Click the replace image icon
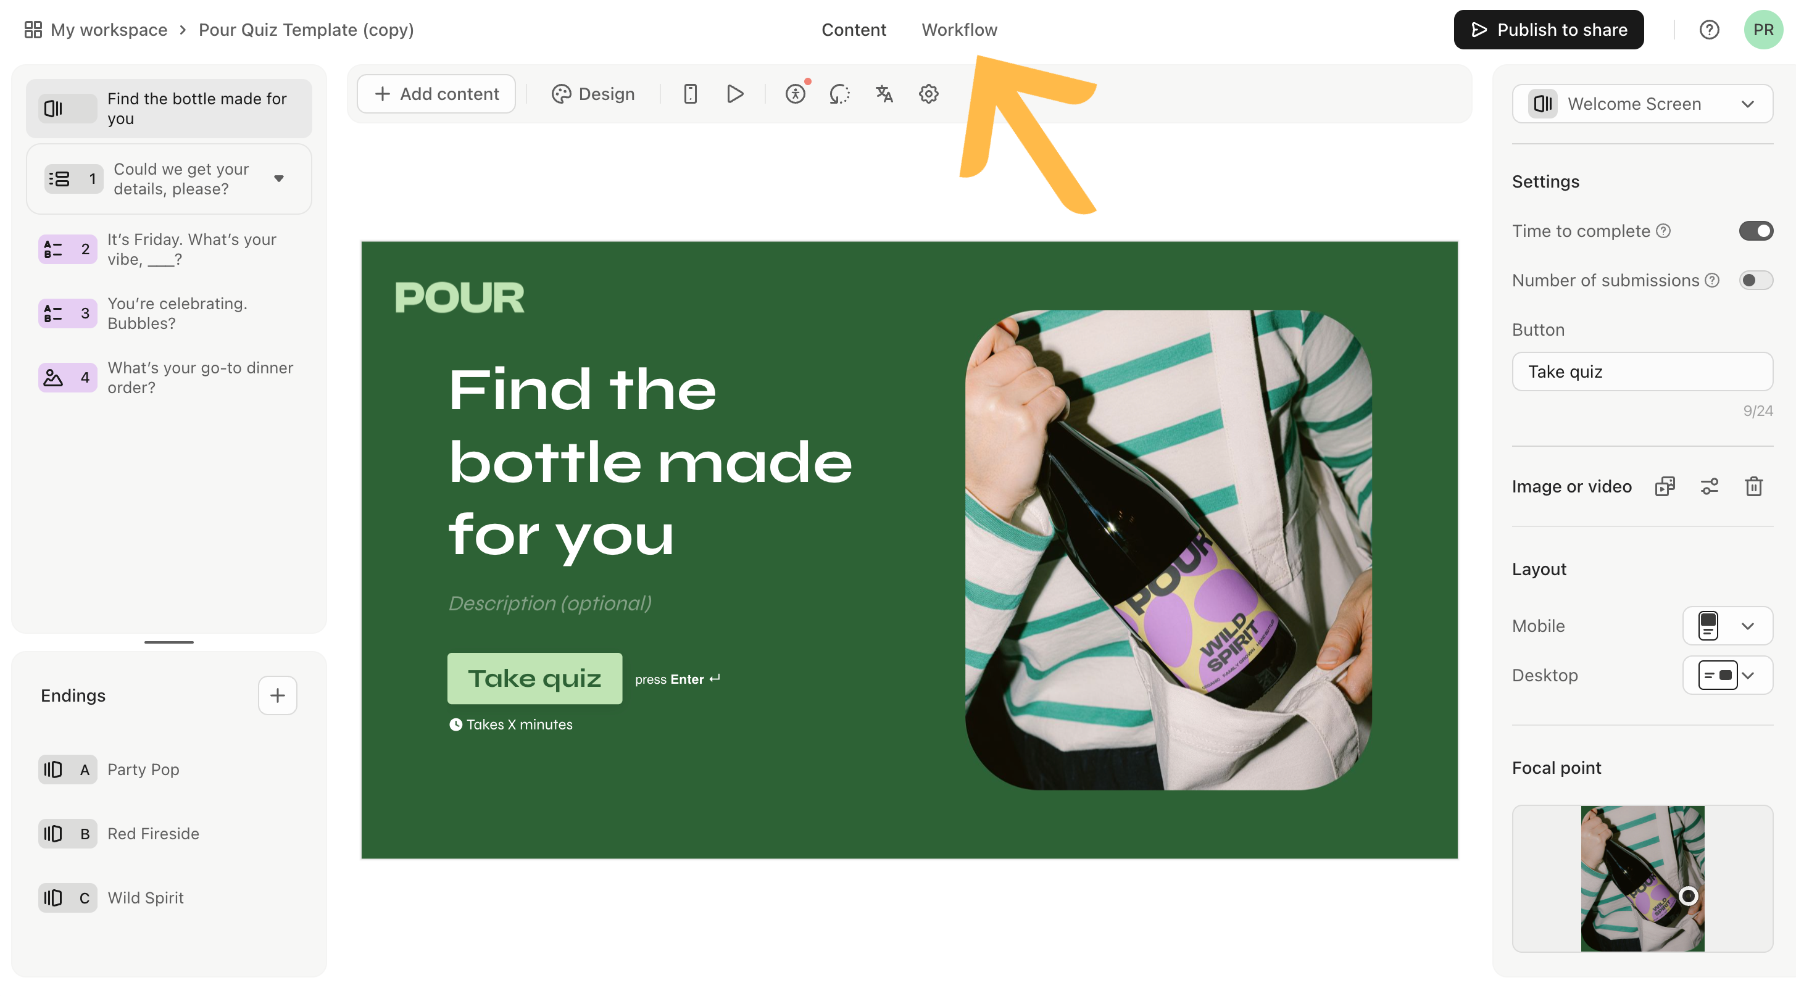Viewport: 1796px width, 996px height. tap(1665, 486)
